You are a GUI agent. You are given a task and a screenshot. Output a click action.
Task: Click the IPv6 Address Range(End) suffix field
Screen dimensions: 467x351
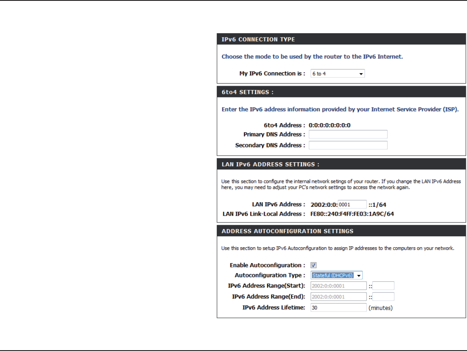(x=383, y=297)
